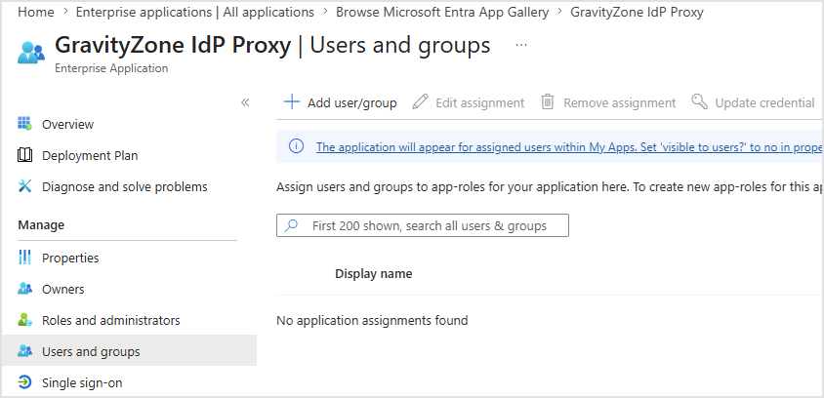824x398 pixels.
Task: Click the Single sign-on arrow icon
Action: 24,382
